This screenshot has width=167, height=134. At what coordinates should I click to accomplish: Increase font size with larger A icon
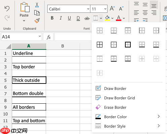(112, 8)
